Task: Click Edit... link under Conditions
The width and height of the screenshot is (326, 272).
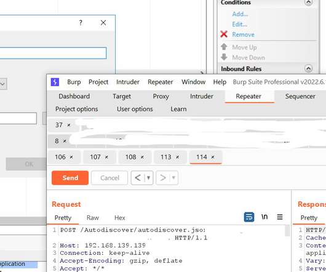Action: (x=239, y=25)
